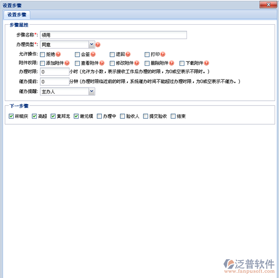Click the 办理时限 hours input field
279x278 pixels.
click(54, 71)
